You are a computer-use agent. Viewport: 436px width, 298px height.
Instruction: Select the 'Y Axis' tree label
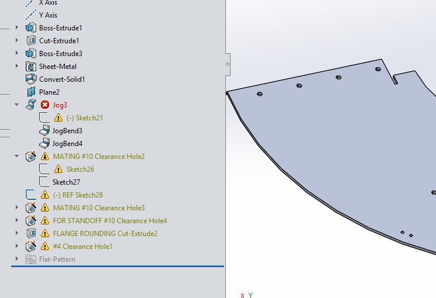[48, 15]
